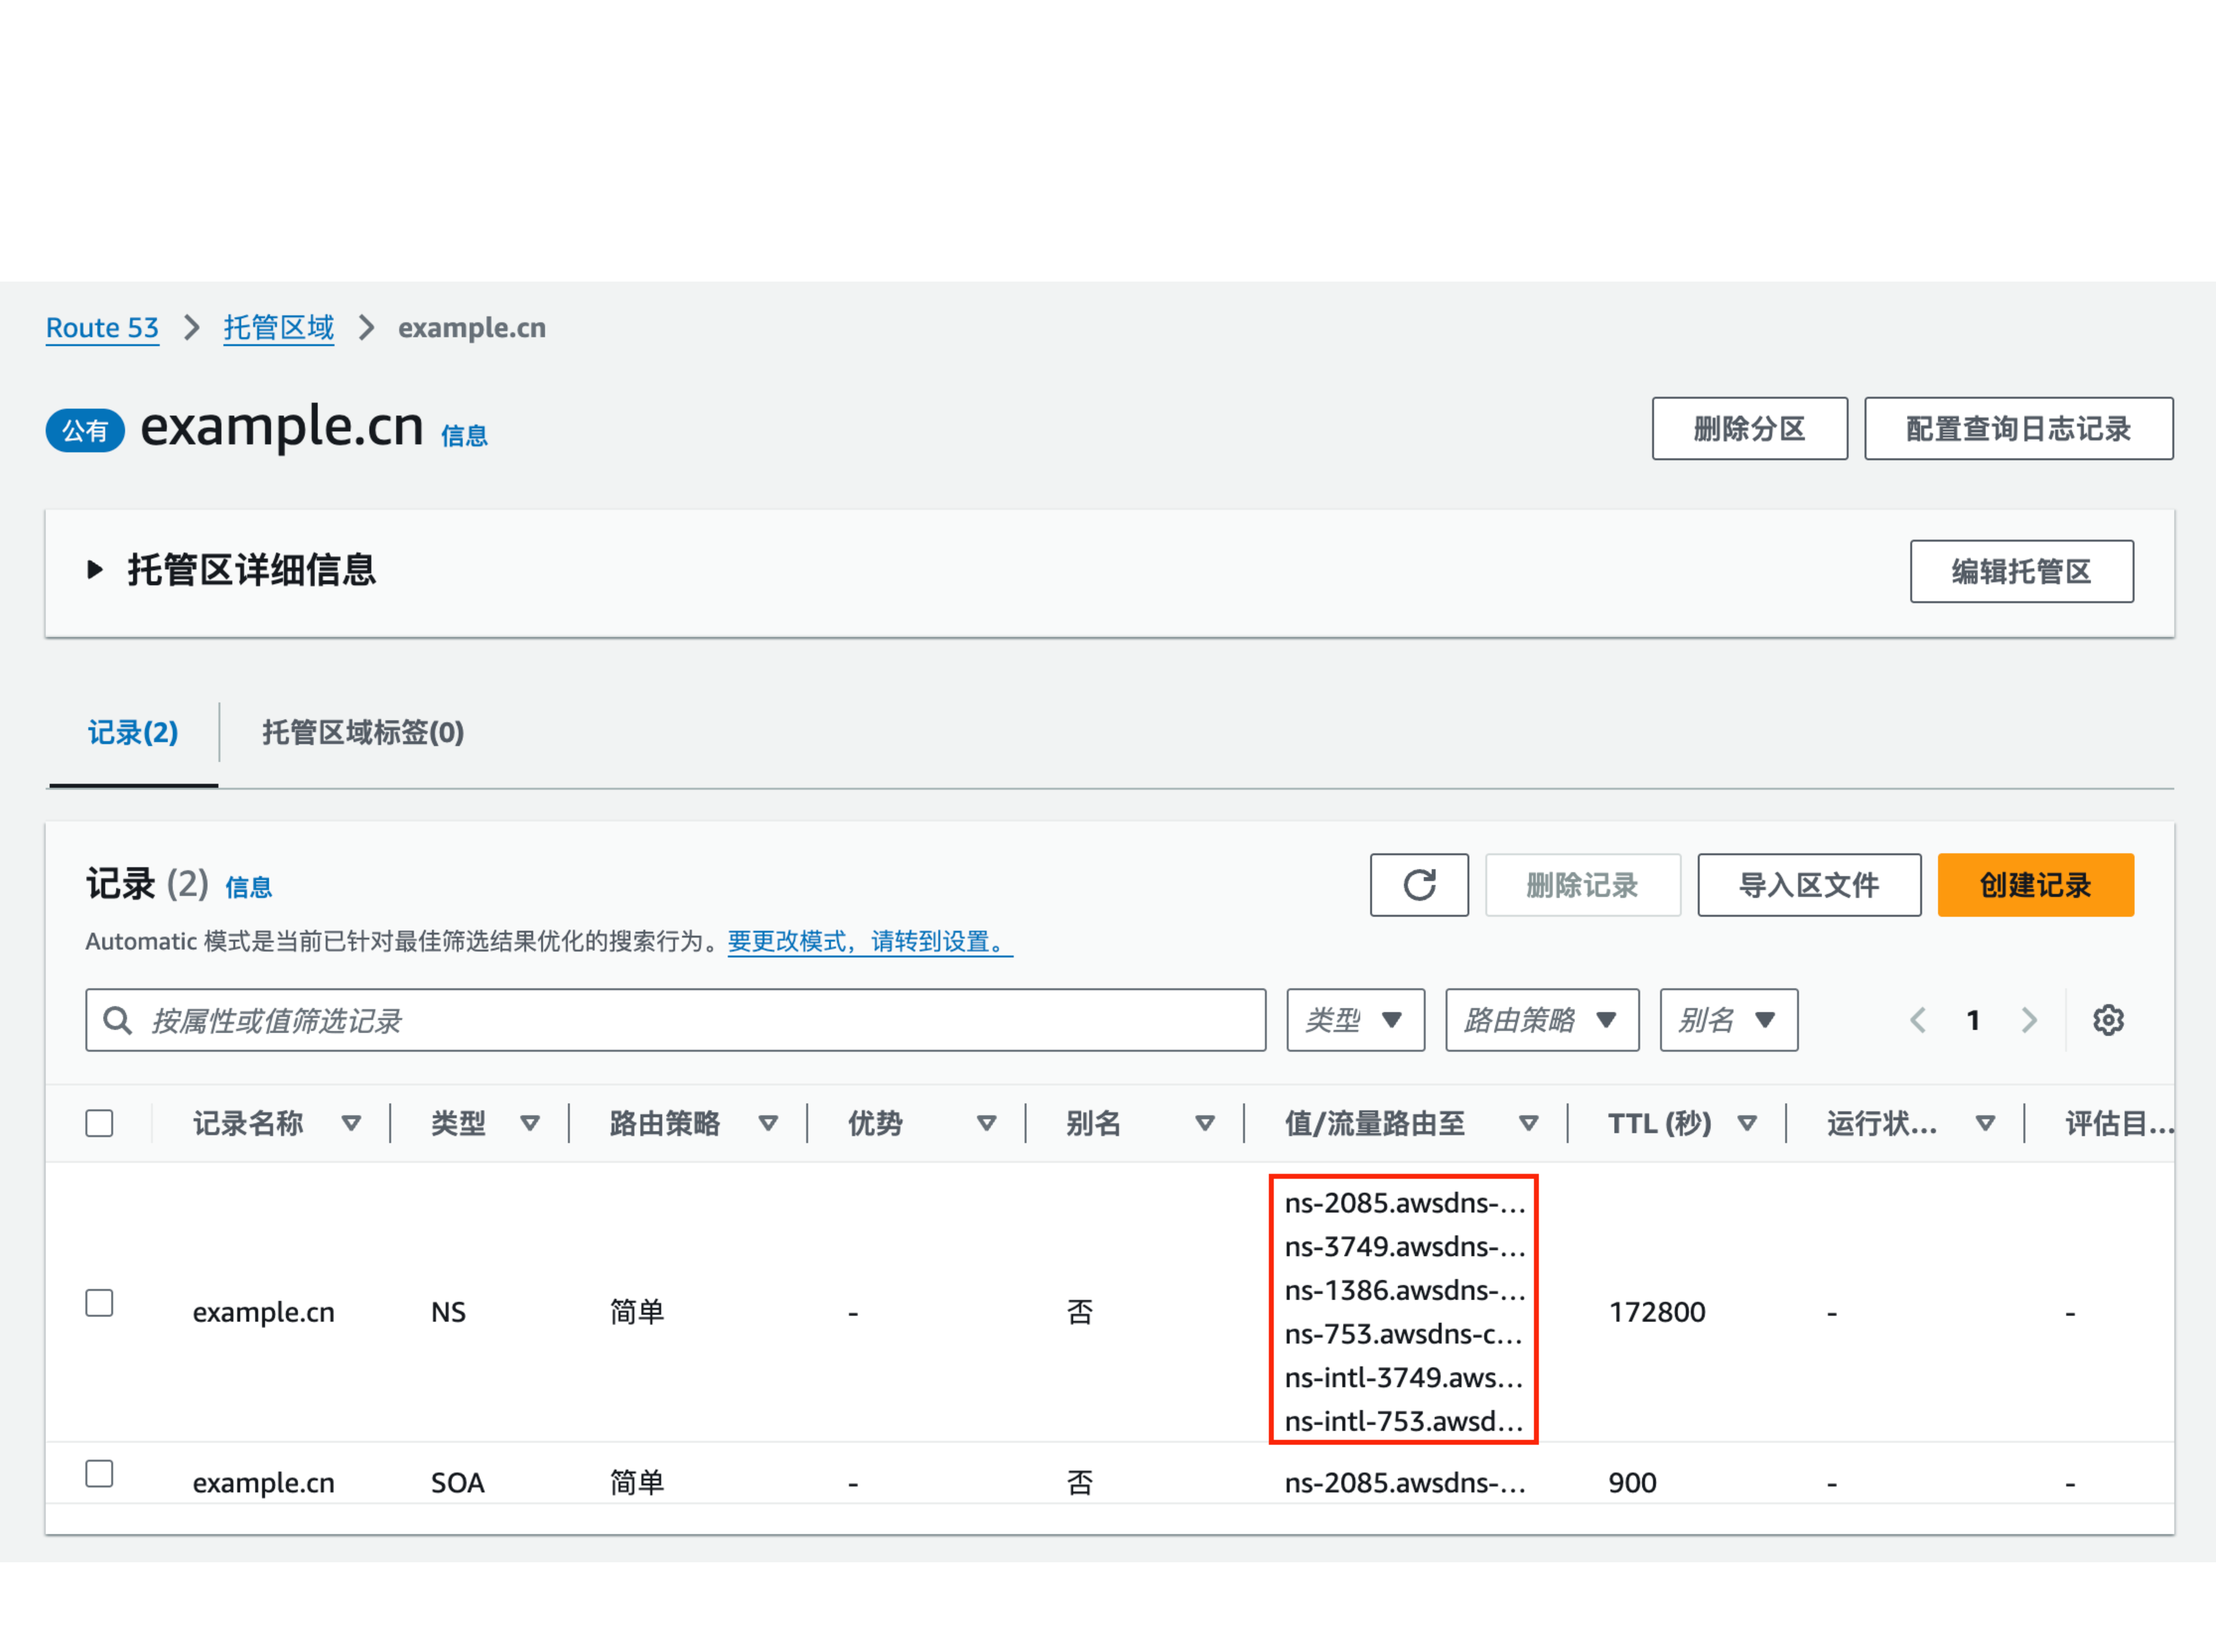2216x1652 pixels.
Task: Open the 路由策略 filter dropdown
Action: 1542,1020
